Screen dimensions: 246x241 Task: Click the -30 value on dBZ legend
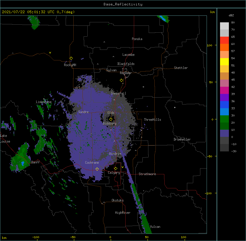234,151
